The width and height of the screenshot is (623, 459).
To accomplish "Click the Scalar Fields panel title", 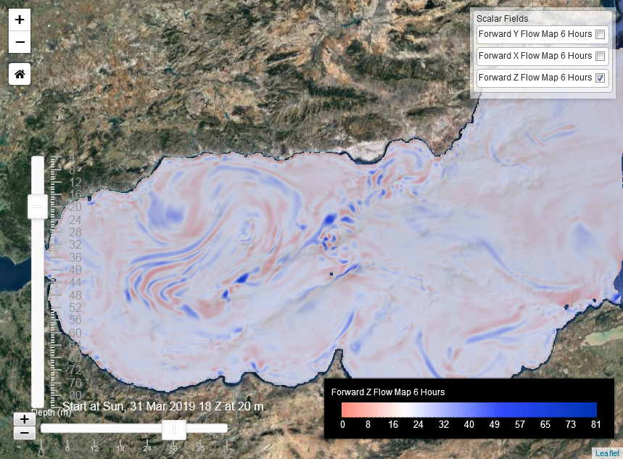I will pos(502,19).
